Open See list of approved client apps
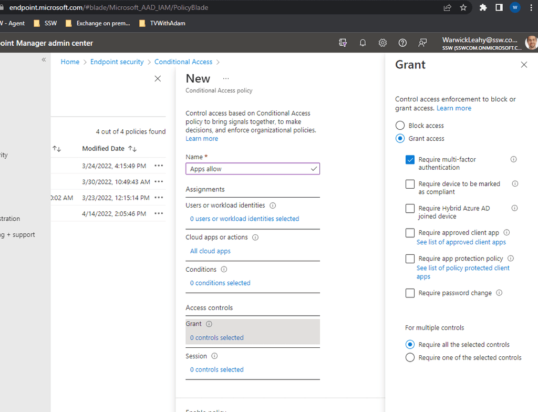Image resolution: width=538 pixels, height=412 pixels. (461, 242)
